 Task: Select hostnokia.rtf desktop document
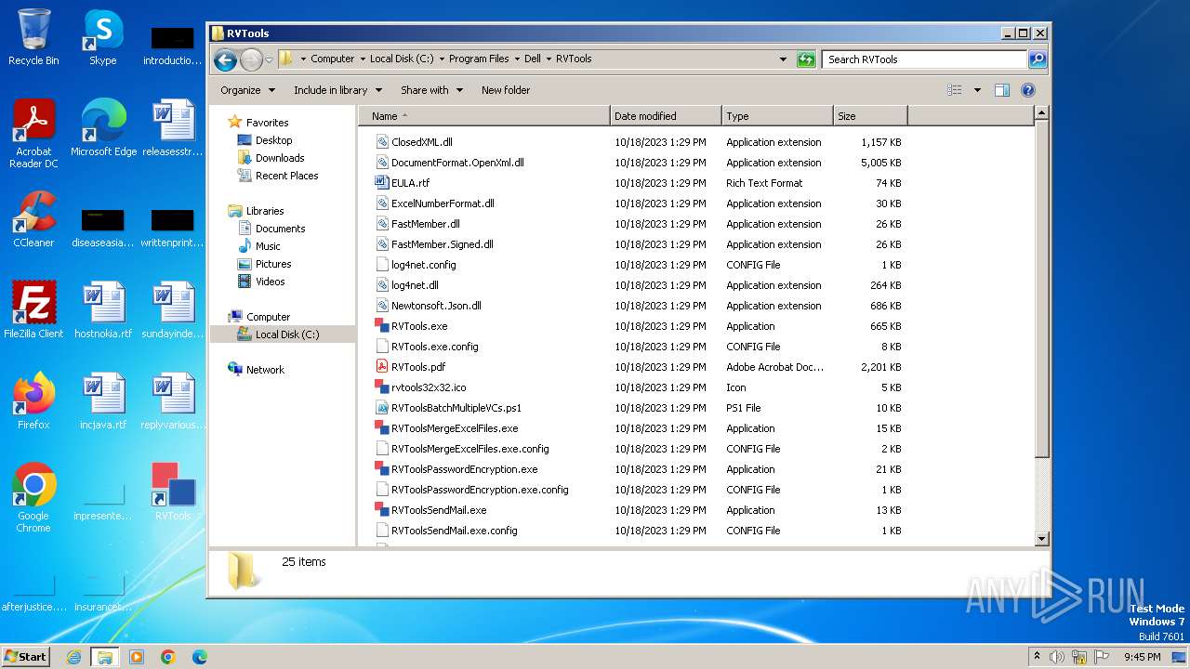coord(103,310)
